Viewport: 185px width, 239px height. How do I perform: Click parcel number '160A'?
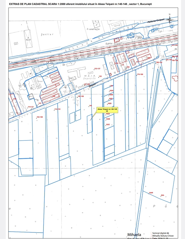point(111,91)
